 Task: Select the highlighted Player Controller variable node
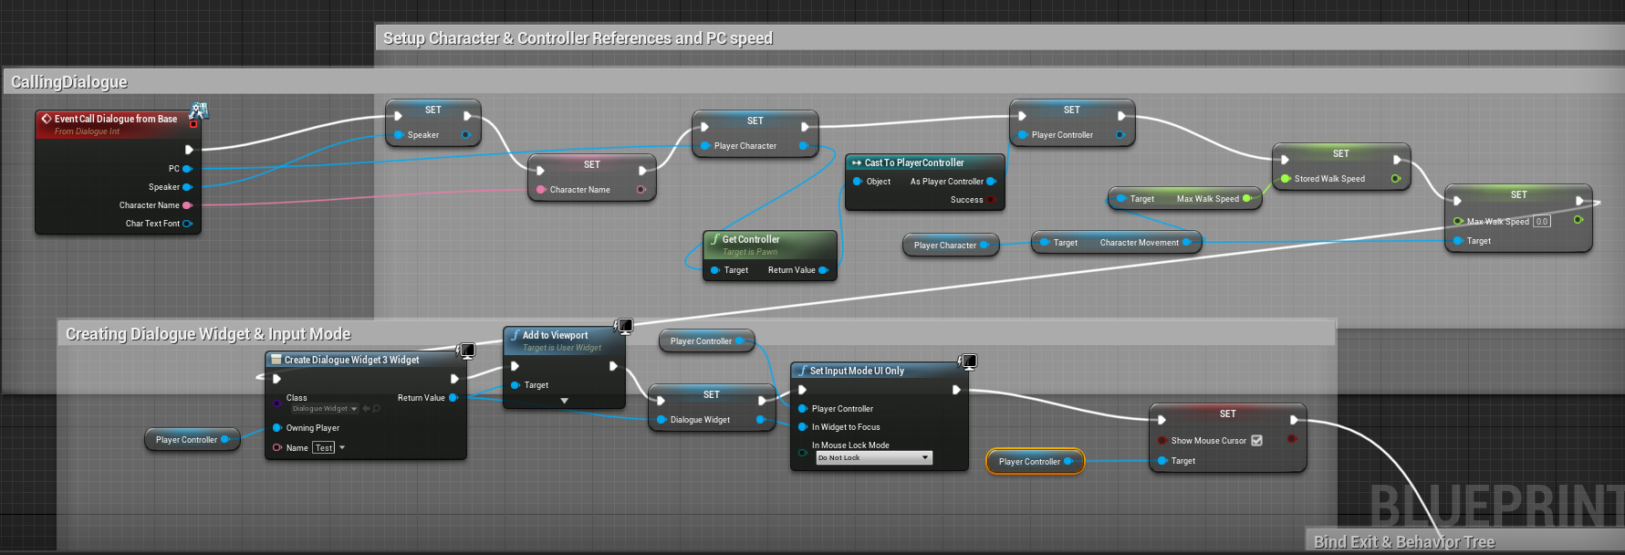click(x=1035, y=462)
